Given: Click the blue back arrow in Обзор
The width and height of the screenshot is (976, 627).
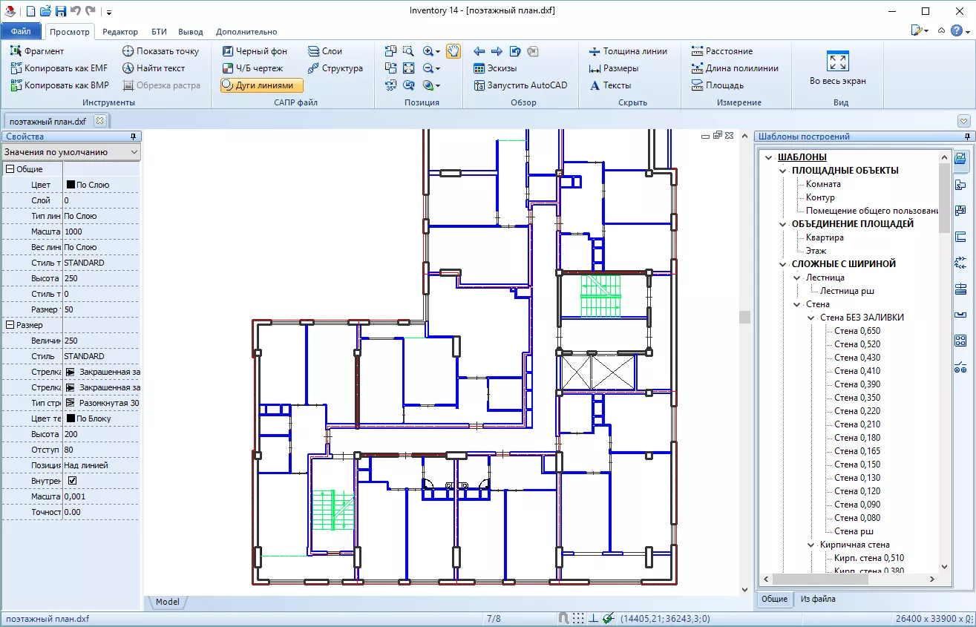Looking at the screenshot, I should click(479, 51).
